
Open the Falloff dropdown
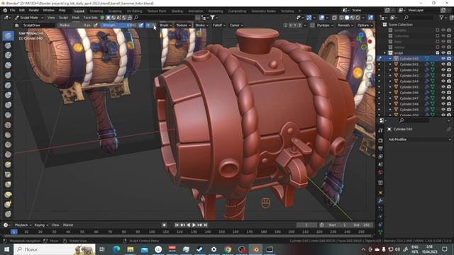coord(219,25)
